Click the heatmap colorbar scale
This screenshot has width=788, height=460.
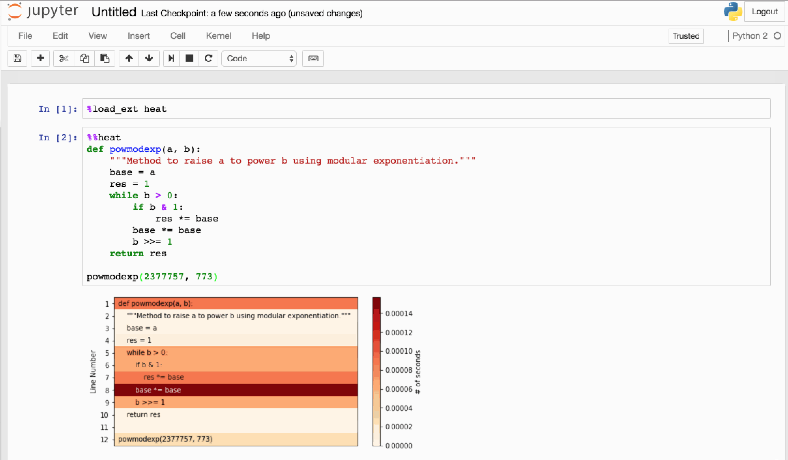pos(376,371)
